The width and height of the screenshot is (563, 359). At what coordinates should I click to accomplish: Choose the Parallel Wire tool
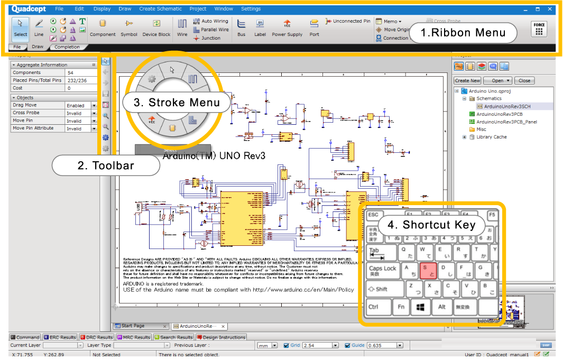(x=211, y=30)
